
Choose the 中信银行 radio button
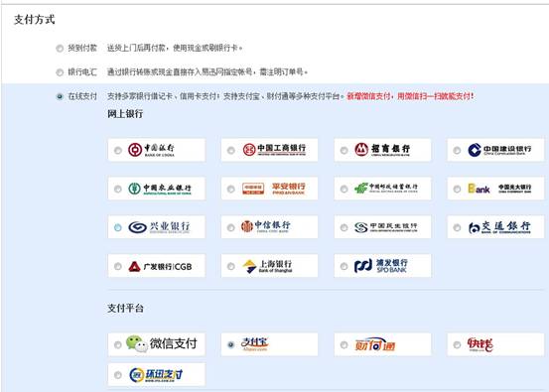pyautogui.click(x=230, y=228)
